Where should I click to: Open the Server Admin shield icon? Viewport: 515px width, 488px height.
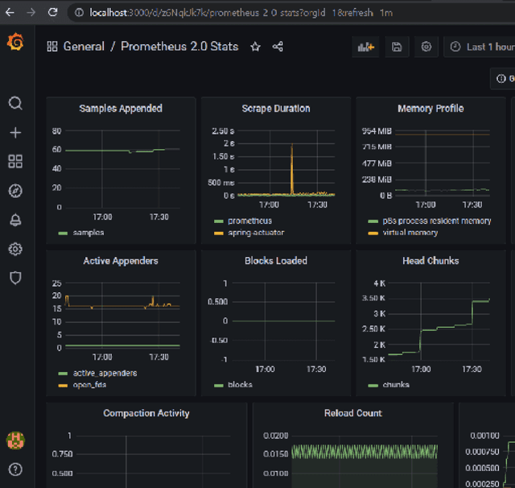point(15,278)
